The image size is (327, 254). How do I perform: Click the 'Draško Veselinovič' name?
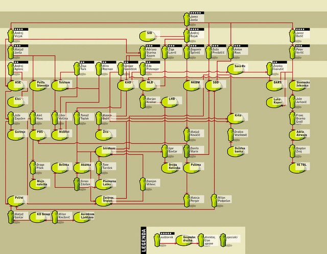tap(241, 133)
